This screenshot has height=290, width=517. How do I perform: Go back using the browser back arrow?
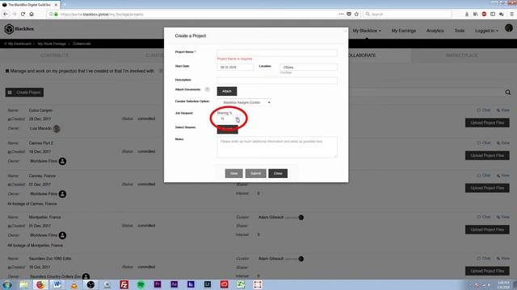point(6,14)
